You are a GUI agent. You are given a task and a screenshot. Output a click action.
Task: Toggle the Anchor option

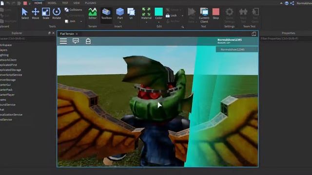tap(173, 21)
